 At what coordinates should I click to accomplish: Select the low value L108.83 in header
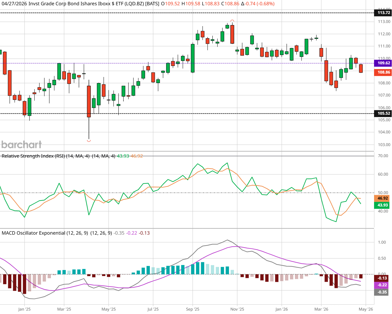[x=211, y=4]
